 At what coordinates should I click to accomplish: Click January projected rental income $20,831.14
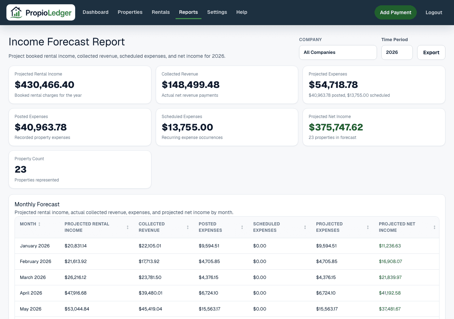[76, 246]
